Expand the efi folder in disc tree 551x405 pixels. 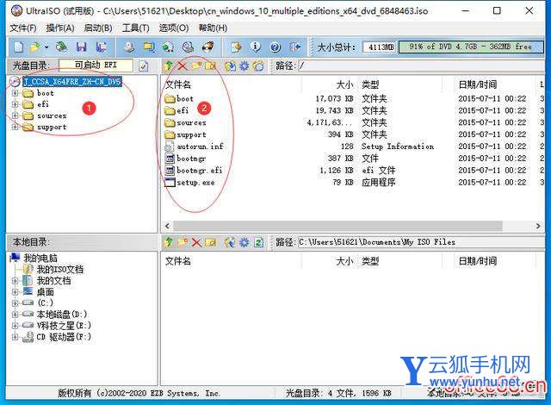click(15, 104)
